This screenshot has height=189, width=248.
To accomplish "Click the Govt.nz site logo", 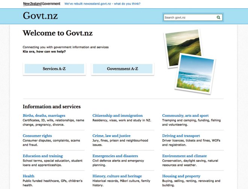I will [40, 16].
